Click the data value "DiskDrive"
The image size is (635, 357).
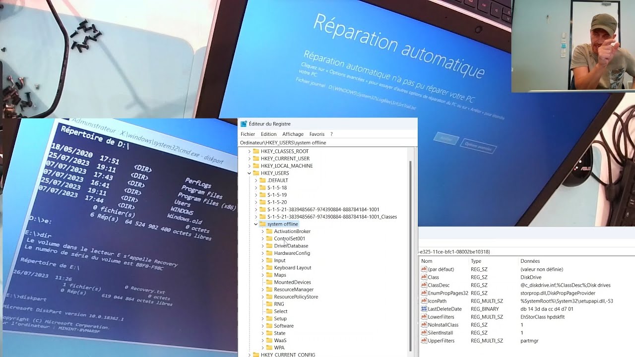coord(531,277)
